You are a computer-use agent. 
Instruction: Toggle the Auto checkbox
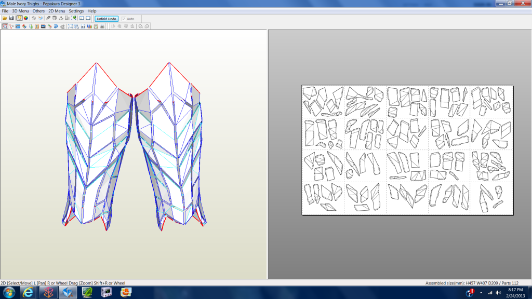[x=124, y=19]
